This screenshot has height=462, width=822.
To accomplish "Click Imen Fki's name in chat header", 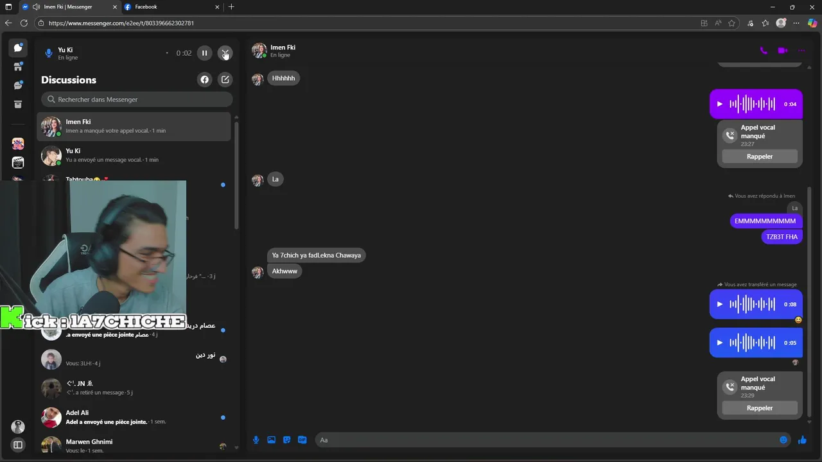I will (x=283, y=47).
